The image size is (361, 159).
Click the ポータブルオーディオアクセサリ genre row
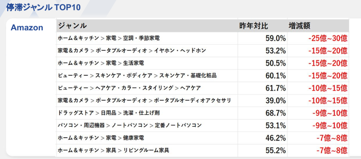(144, 100)
